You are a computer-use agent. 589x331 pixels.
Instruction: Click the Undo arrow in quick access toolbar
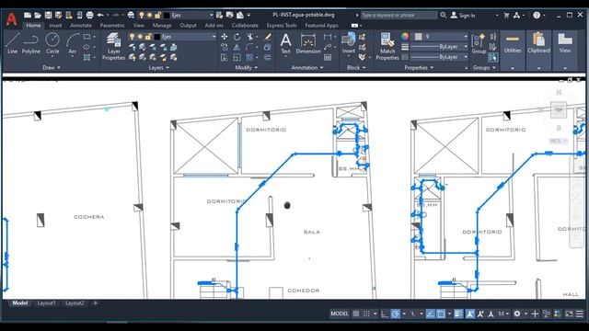(x=100, y=15)
